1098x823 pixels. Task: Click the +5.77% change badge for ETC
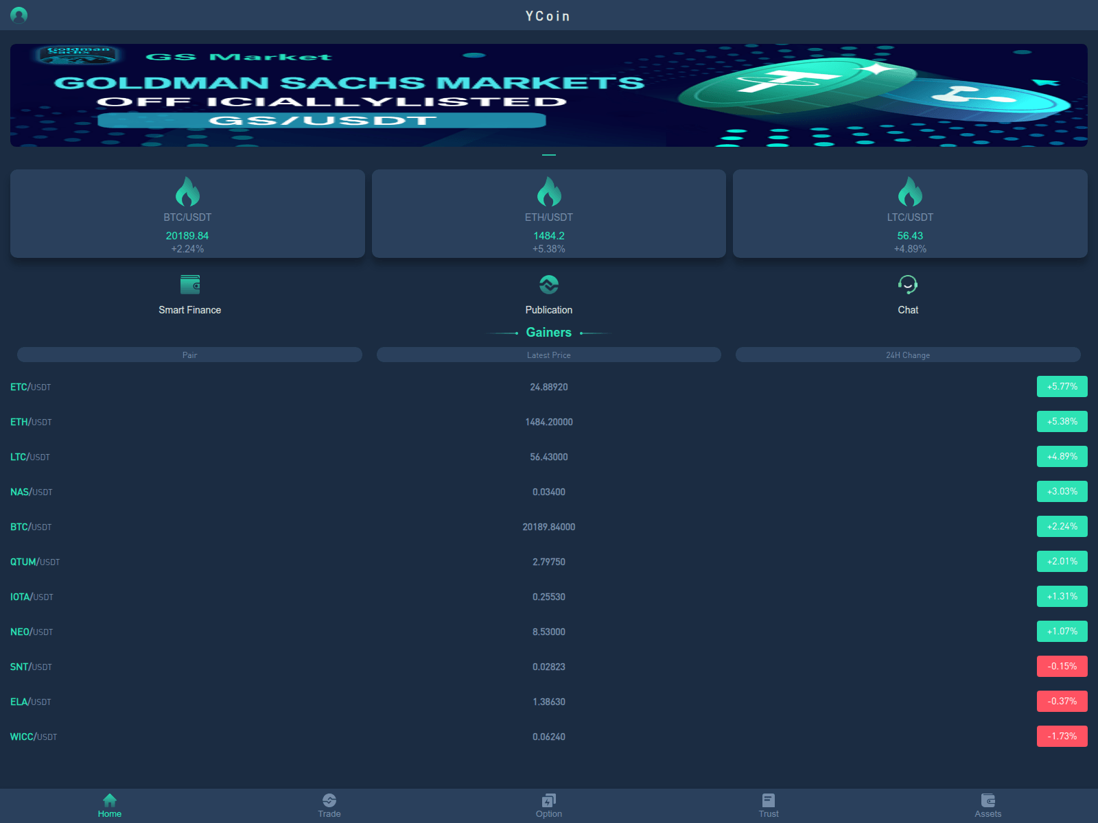point(1062,387)
